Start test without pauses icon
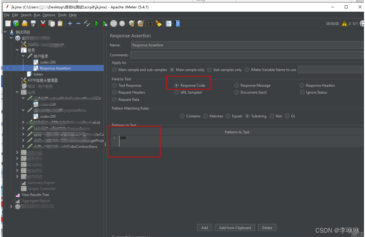 point(105,23)
